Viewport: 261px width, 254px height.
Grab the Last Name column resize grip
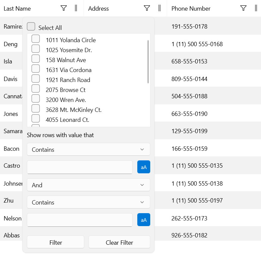76,8
